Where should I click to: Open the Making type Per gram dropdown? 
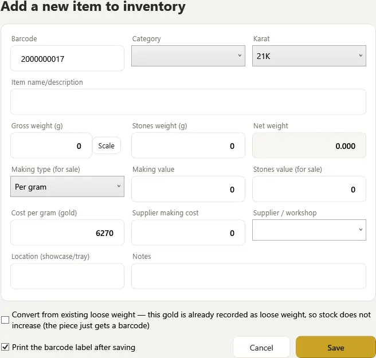tap(67, 186)
